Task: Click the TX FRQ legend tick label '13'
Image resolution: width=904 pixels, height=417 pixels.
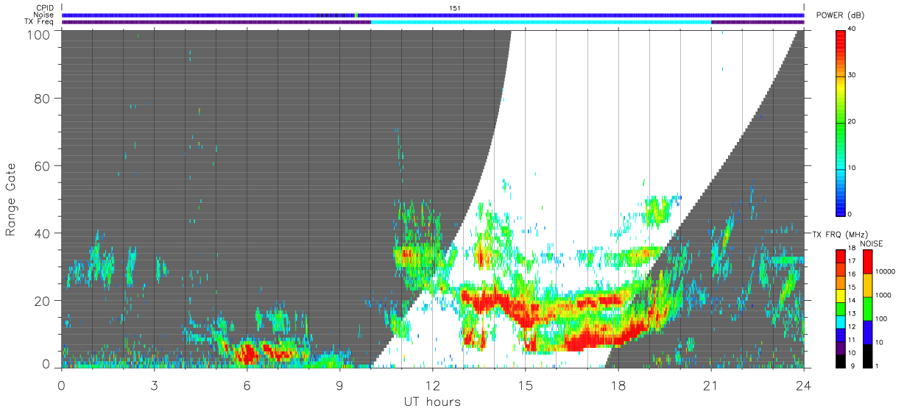Action: pyautogui.click(x=852, y=313)
